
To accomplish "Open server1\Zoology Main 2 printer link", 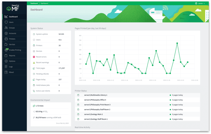I will pos(93,114).
